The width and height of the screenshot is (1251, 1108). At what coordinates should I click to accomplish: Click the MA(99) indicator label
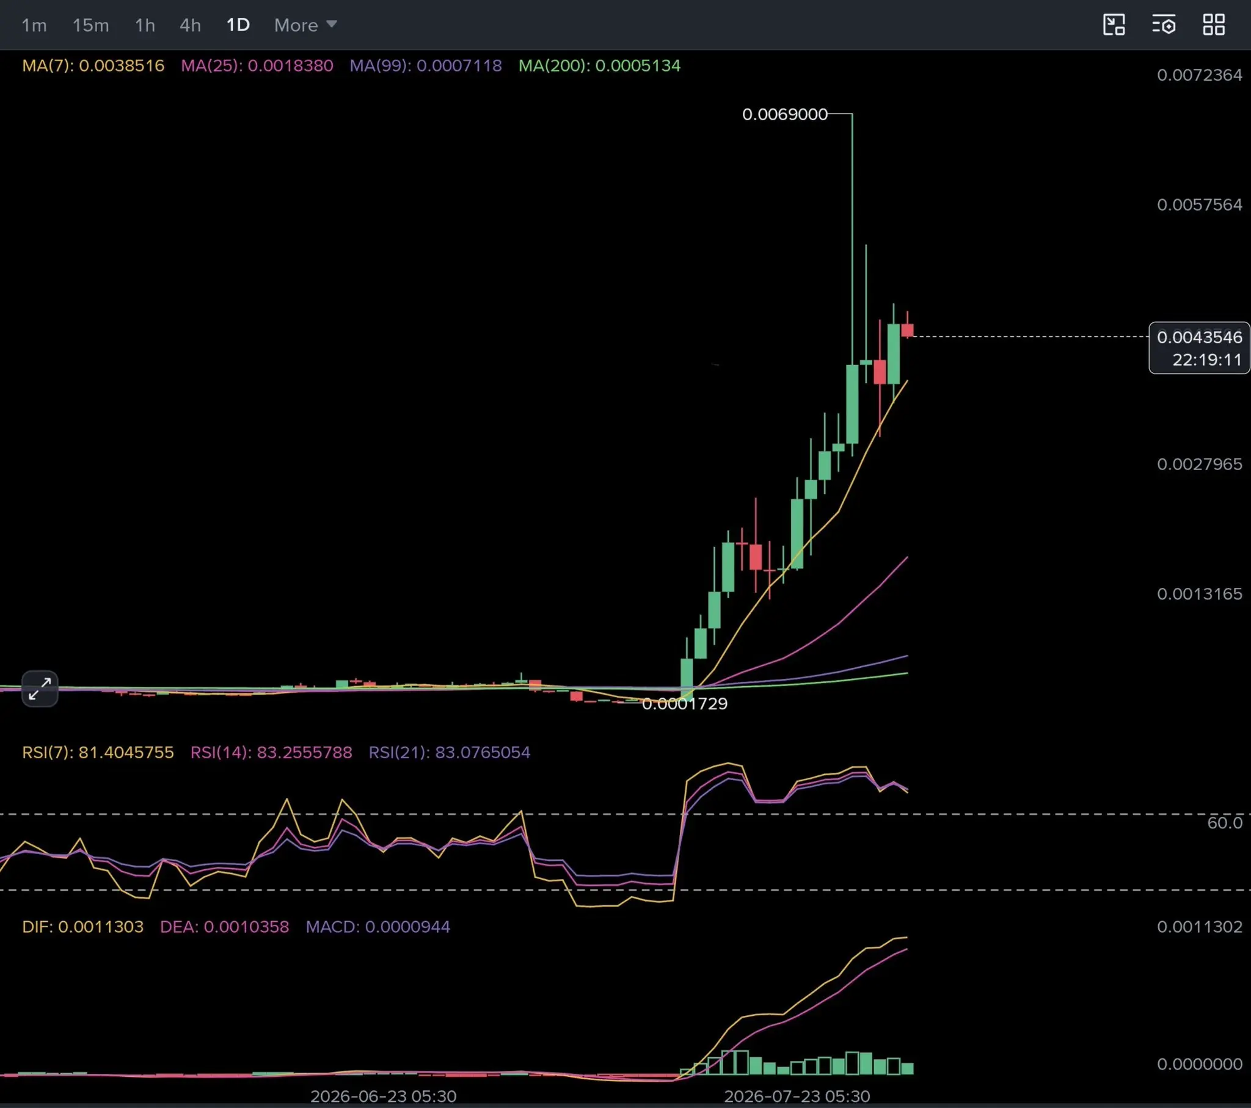pos(426,65)
